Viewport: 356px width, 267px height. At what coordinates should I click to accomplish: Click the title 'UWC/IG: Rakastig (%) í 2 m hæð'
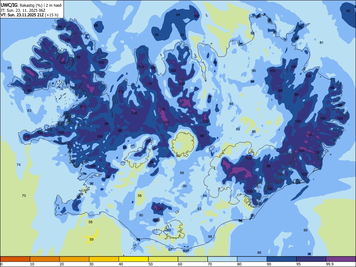click(x=31, y=5)
